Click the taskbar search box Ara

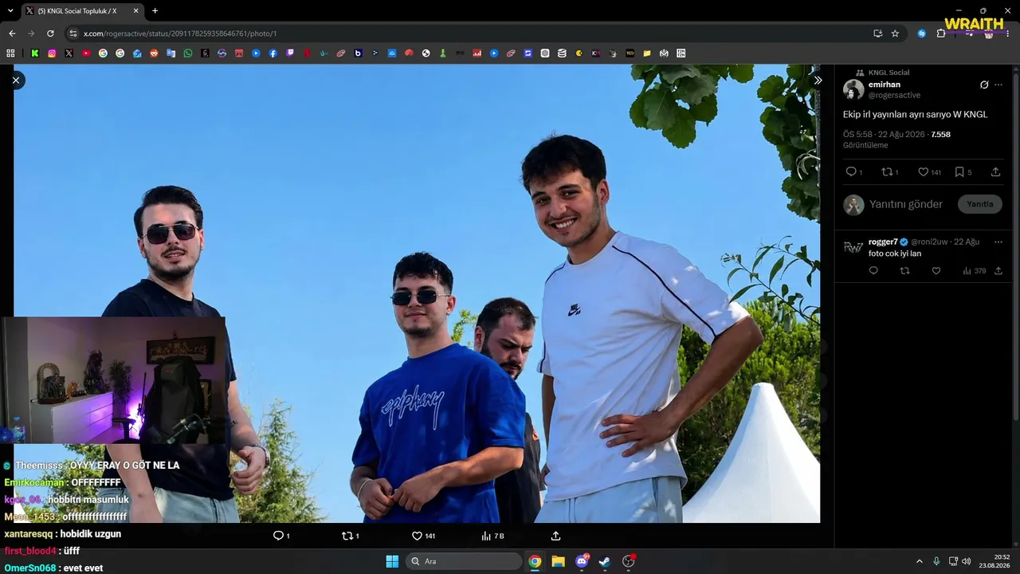tap(465, 561)
